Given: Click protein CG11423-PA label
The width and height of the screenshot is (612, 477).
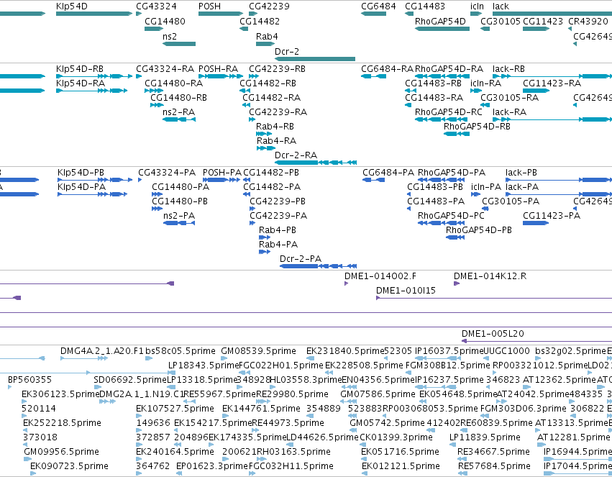Looking at the screenshot, I should (552, 215).
